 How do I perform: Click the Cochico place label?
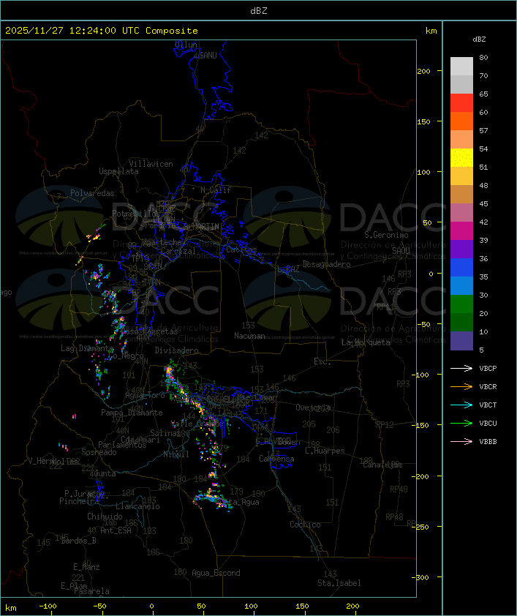point(305,525)
